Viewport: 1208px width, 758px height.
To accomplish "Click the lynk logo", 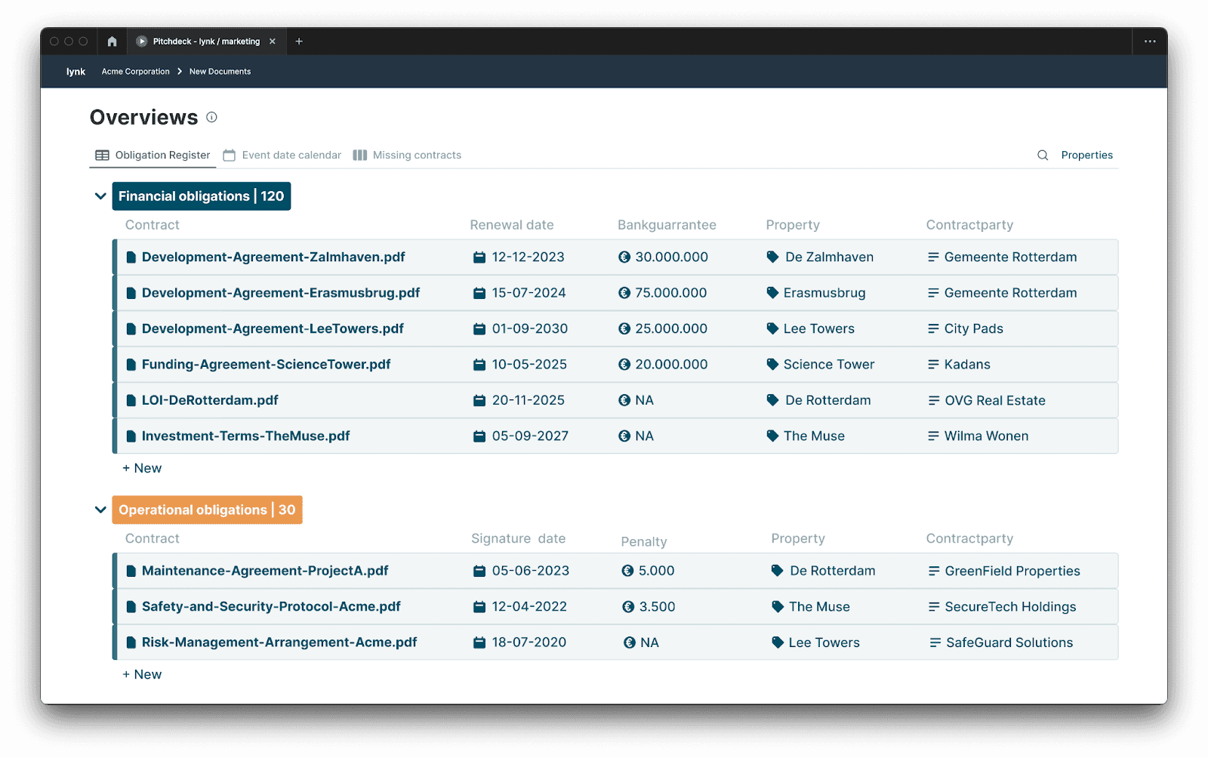I will coord(75,72).
